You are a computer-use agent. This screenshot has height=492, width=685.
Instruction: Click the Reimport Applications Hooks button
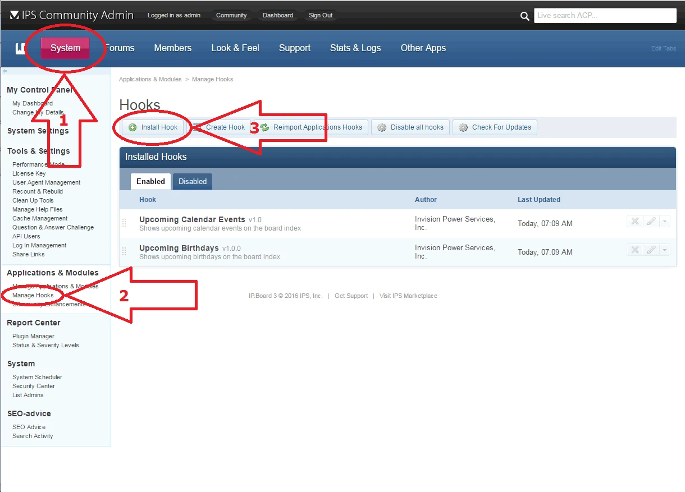click(x=311, y=127)
